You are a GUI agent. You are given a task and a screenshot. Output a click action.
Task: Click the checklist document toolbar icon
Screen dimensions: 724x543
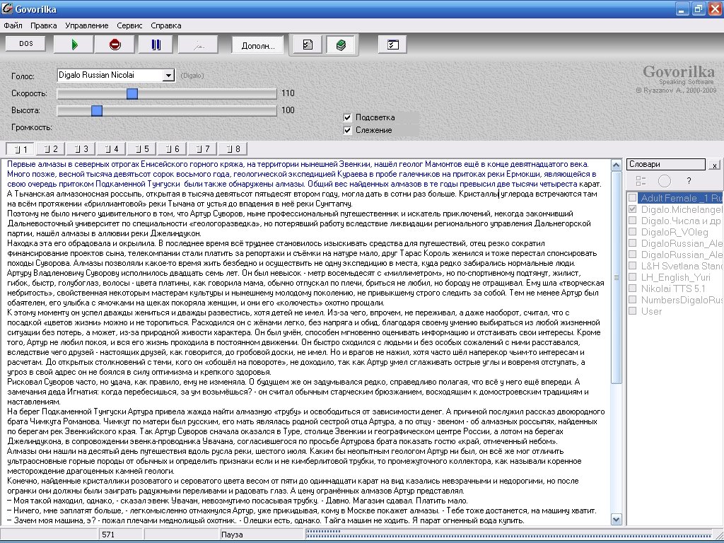tap(308, 45)
